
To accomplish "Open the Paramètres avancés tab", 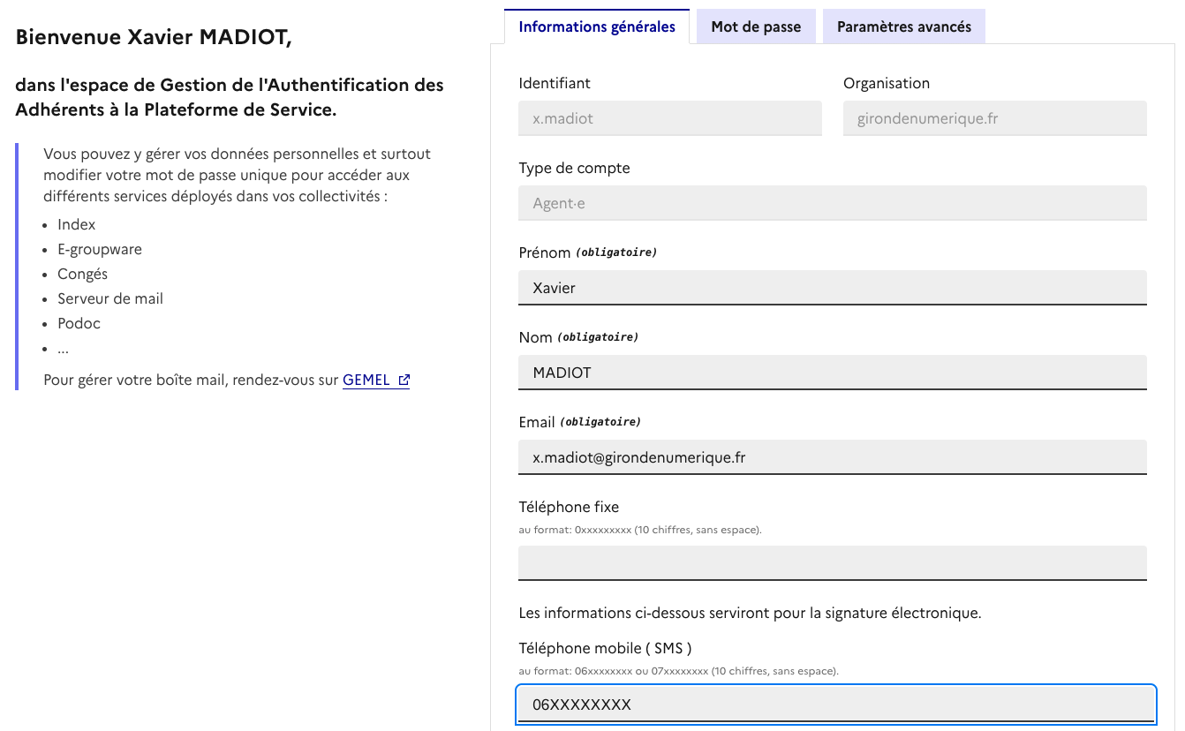I will click(x=904, y=26).
